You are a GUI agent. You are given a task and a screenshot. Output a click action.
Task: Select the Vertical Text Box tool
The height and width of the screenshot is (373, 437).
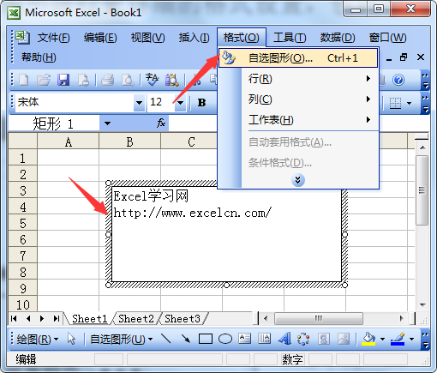coord(264,339)
